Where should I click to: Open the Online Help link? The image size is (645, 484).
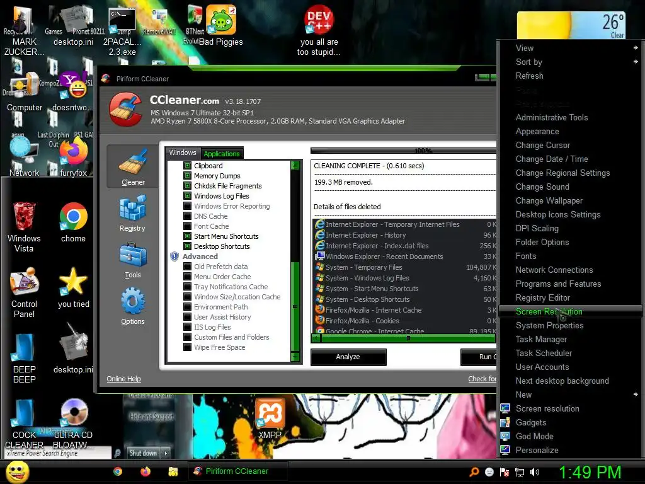pos(123,379)
